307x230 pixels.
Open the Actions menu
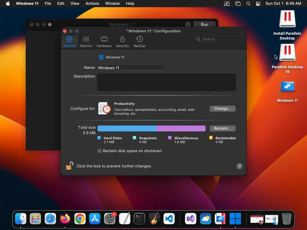[x=92, y=4]
